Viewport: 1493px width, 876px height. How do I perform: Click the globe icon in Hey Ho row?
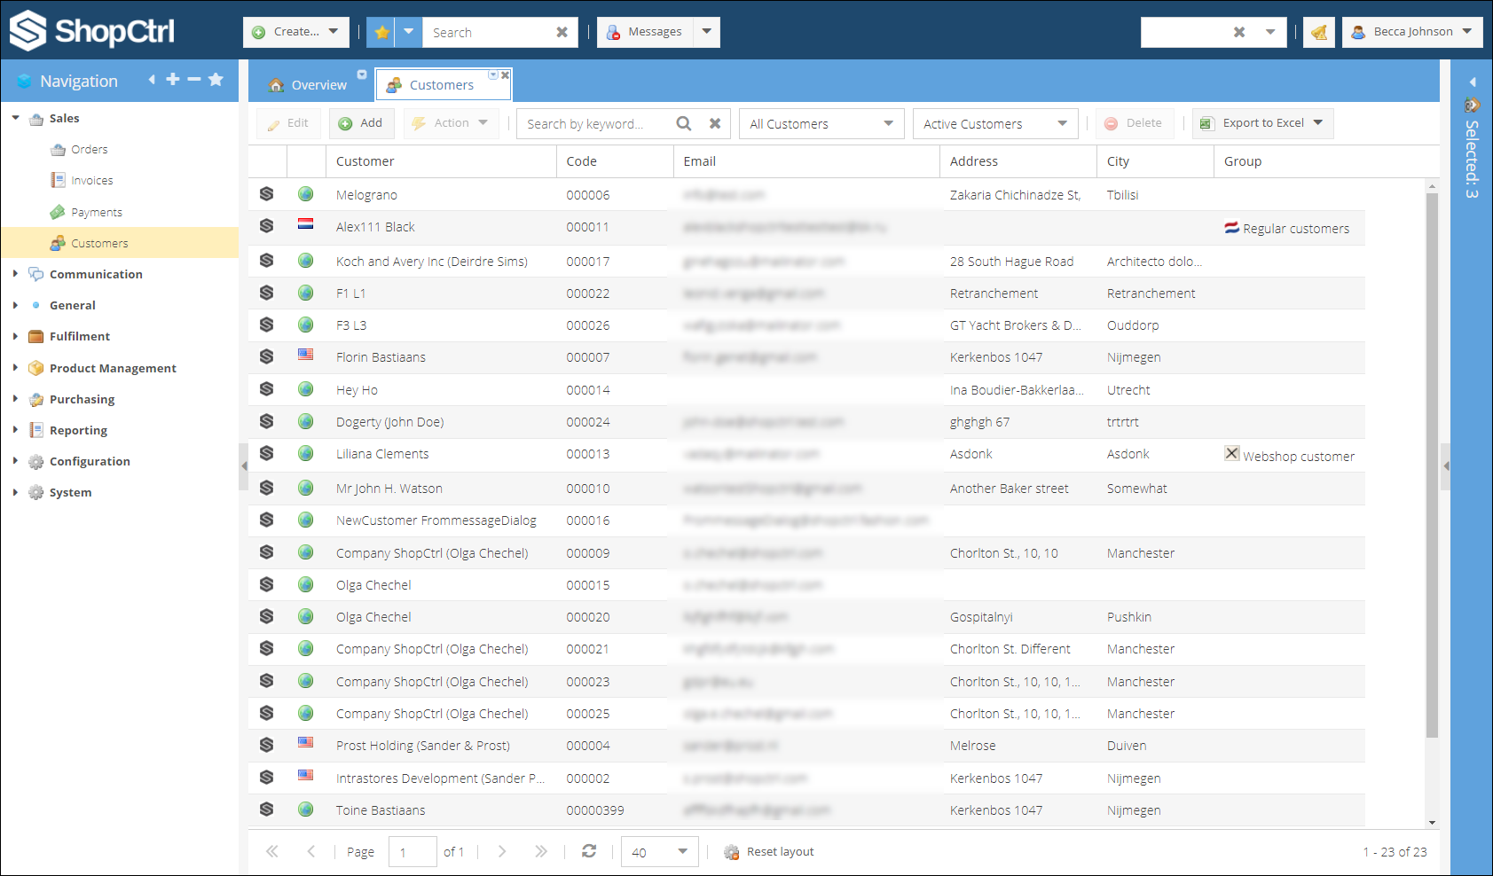click(x=306, y=389)
